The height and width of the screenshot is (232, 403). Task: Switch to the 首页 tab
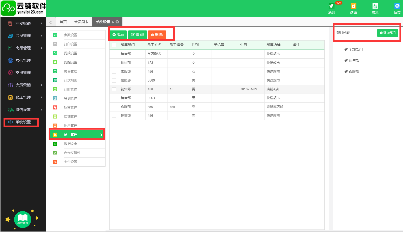click(x=63, y=22)
